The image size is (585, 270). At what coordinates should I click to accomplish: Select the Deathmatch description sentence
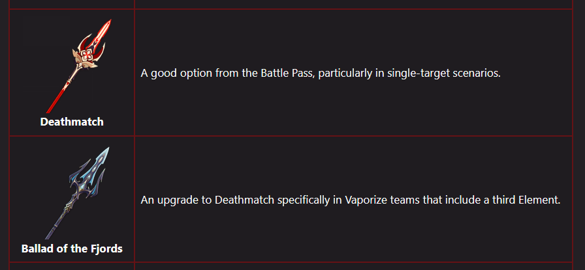321,73
